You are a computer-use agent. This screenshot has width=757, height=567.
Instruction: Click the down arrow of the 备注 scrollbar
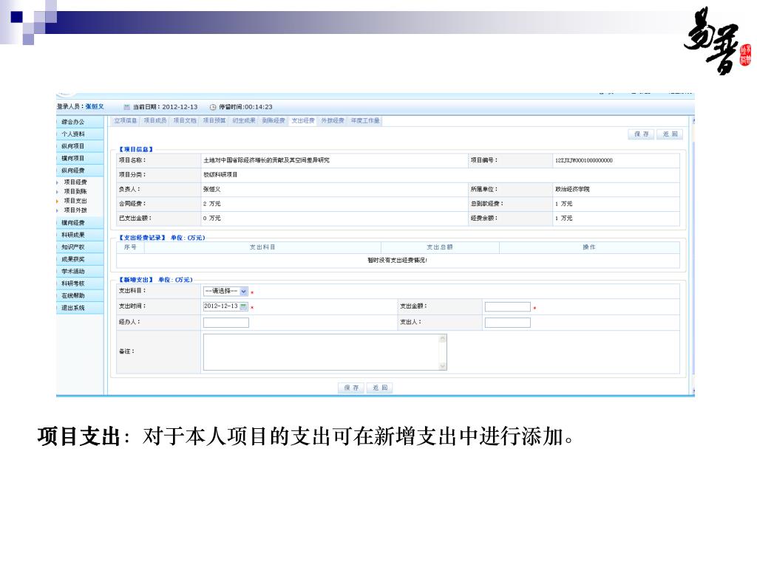click(x=443, y=366)
